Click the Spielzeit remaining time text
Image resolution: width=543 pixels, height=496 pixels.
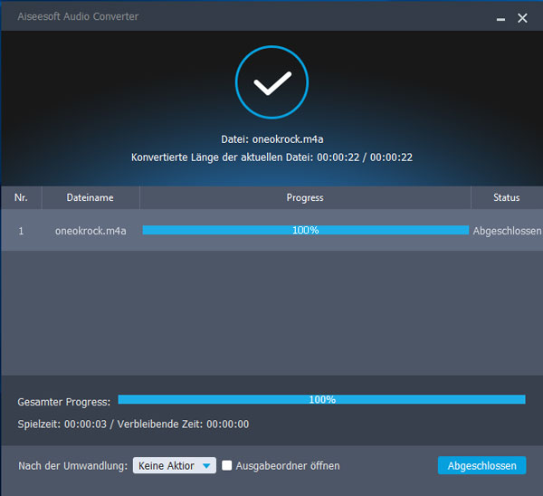coord(133,424)
